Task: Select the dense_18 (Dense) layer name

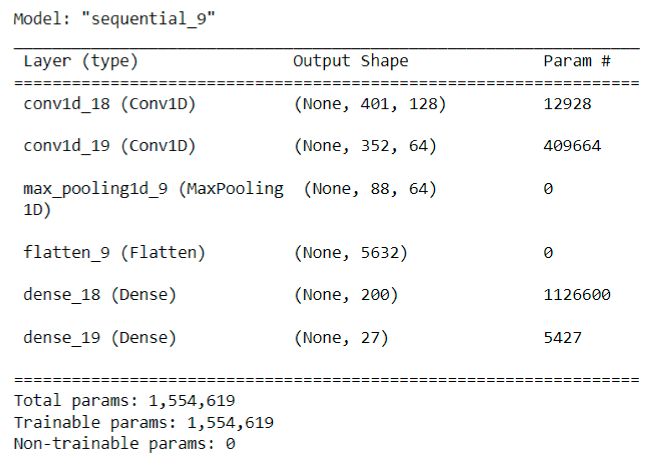Action: (x=100, y=295)
